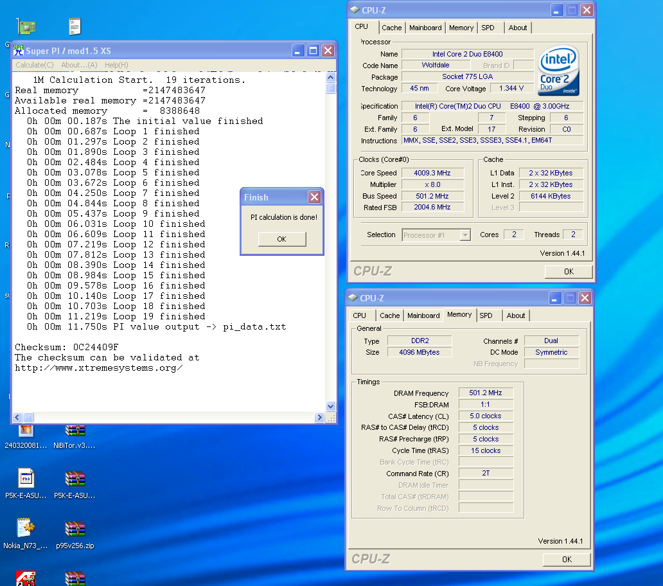Select the P5K-E-ASU document desktop icon
The height and width of the screenshot is (586, 663).
click(x=26, y=484)
